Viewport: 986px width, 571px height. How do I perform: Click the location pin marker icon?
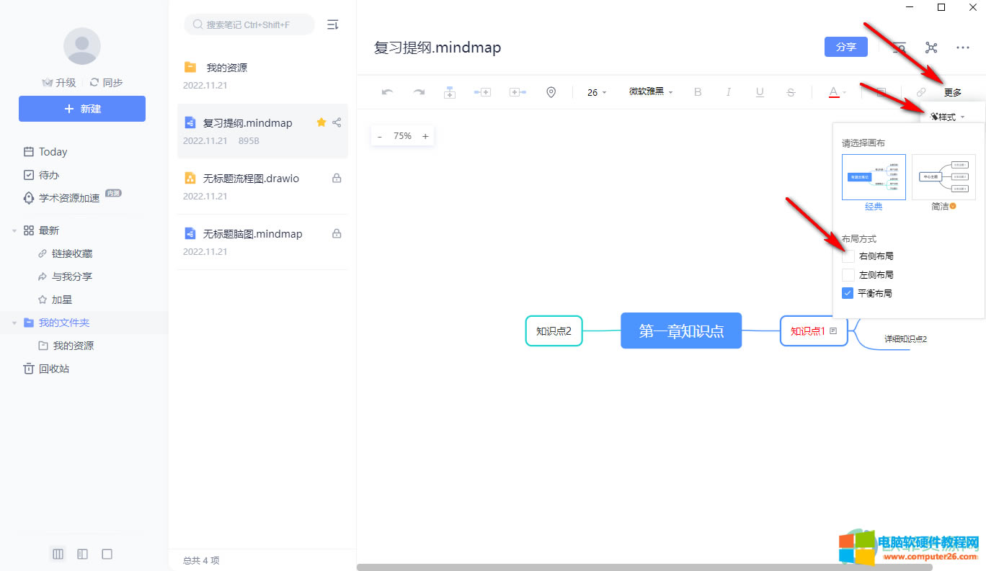point(551,92)
